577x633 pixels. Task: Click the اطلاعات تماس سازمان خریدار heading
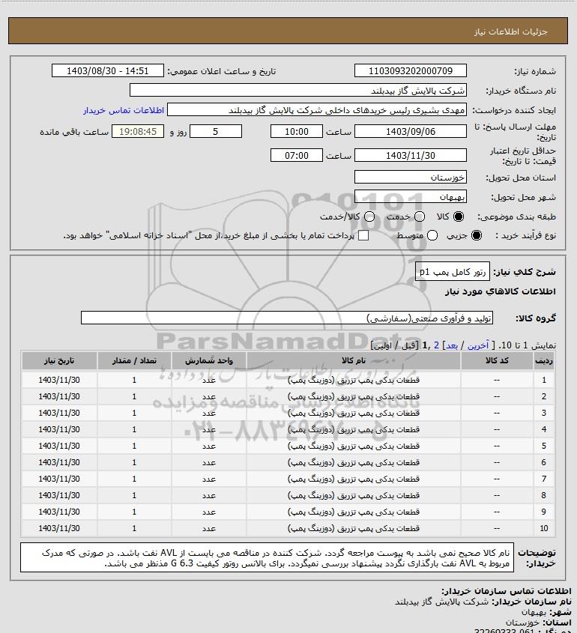click(506, 591)
